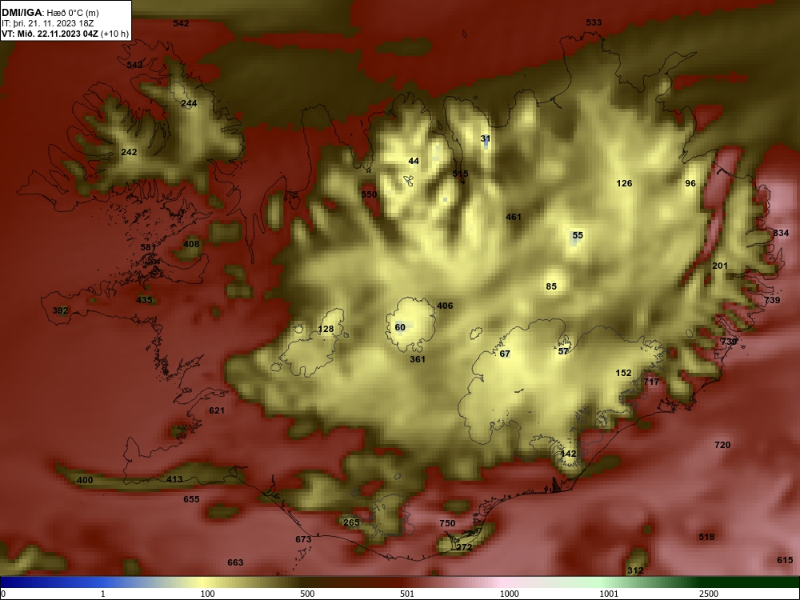Select the map value 413
Screen dimensions: 800x600
(174, 479)
